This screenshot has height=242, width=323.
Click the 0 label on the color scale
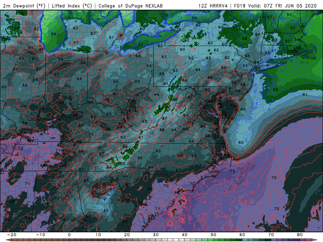coord(69,235)
